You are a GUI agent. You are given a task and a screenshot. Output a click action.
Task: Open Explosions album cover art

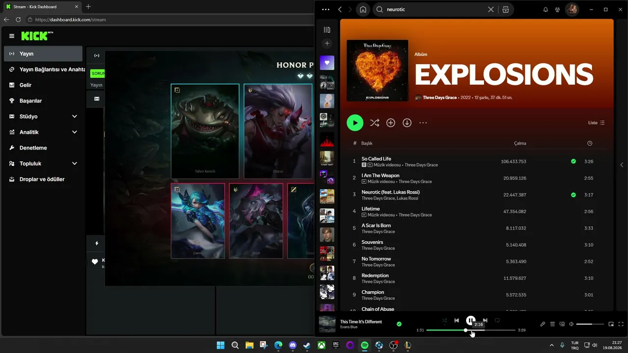(377, 70)
